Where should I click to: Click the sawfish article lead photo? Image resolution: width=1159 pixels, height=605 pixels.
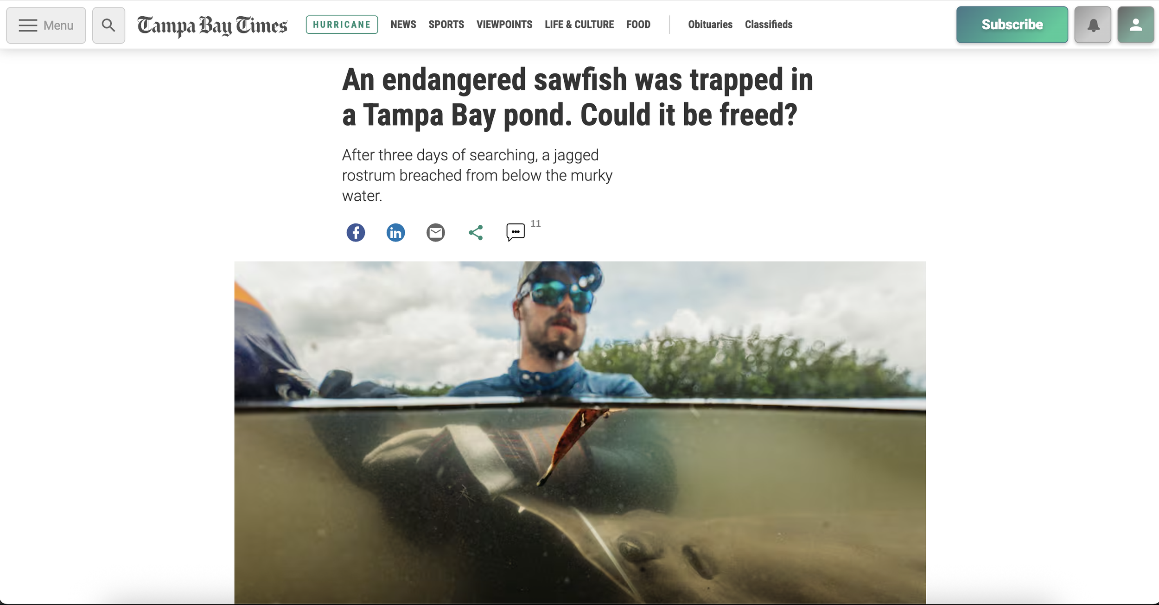pos(580,432)
